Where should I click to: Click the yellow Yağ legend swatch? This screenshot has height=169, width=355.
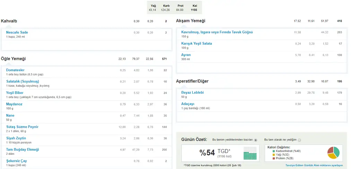(x=274, y=154)
